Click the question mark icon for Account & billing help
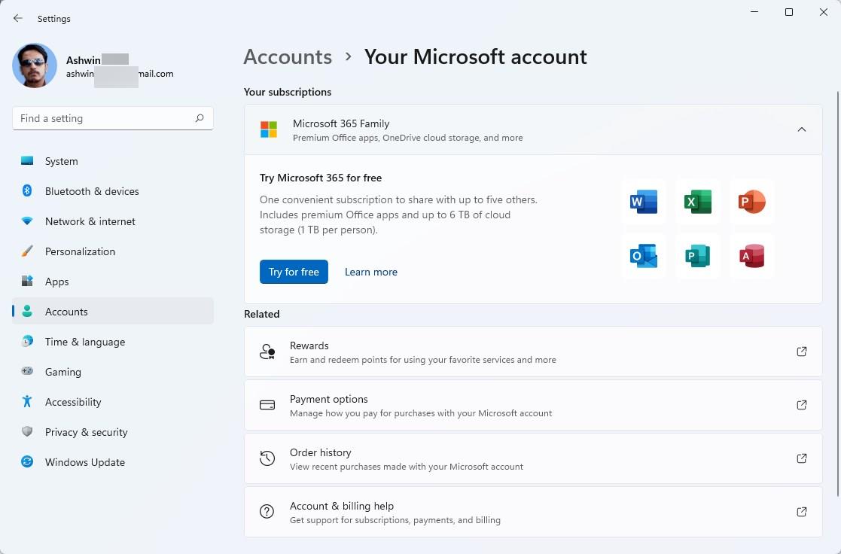The width and height of the screenshot is (841, 554). point(267,511)
